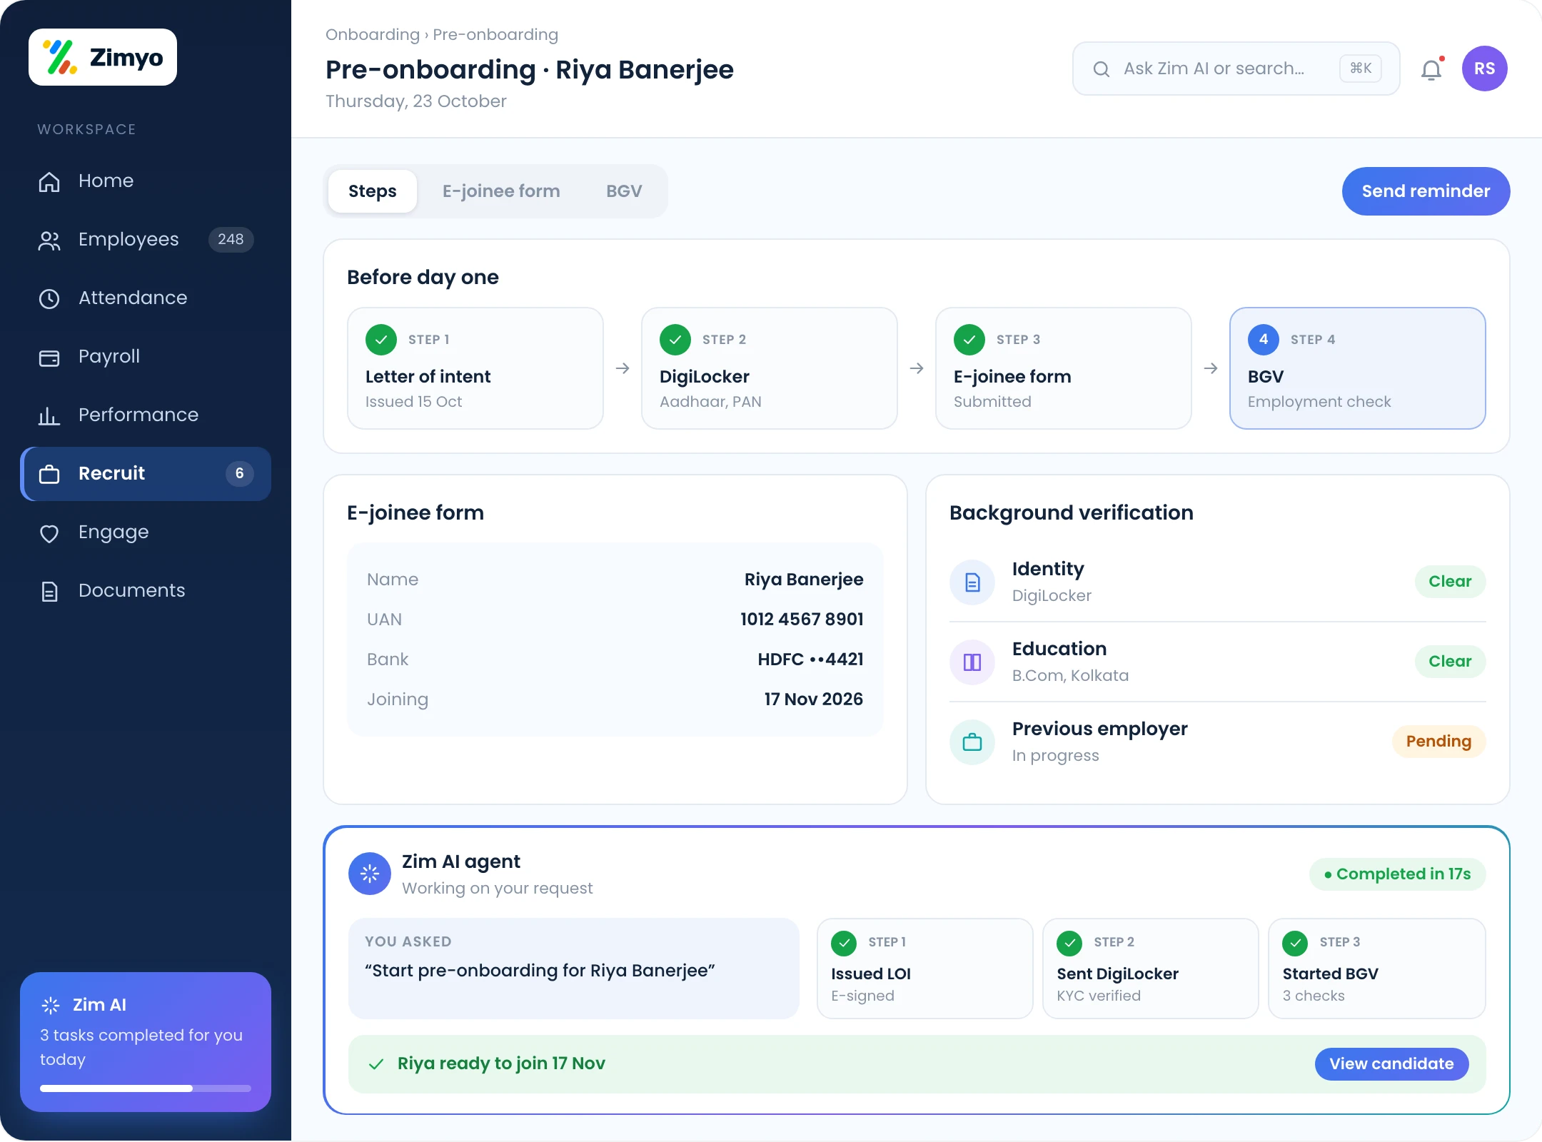The image size is (1542, 1142).
Task: Click the Zim AI sidebar summary card
Action: coord(146,1042)
